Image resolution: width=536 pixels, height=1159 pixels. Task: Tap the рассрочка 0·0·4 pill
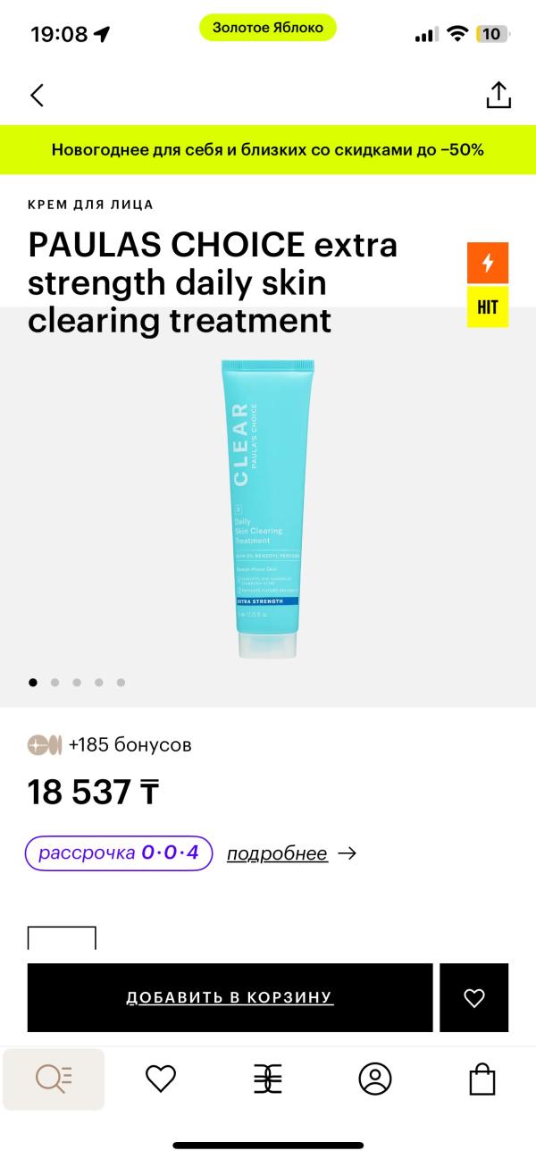120,853
